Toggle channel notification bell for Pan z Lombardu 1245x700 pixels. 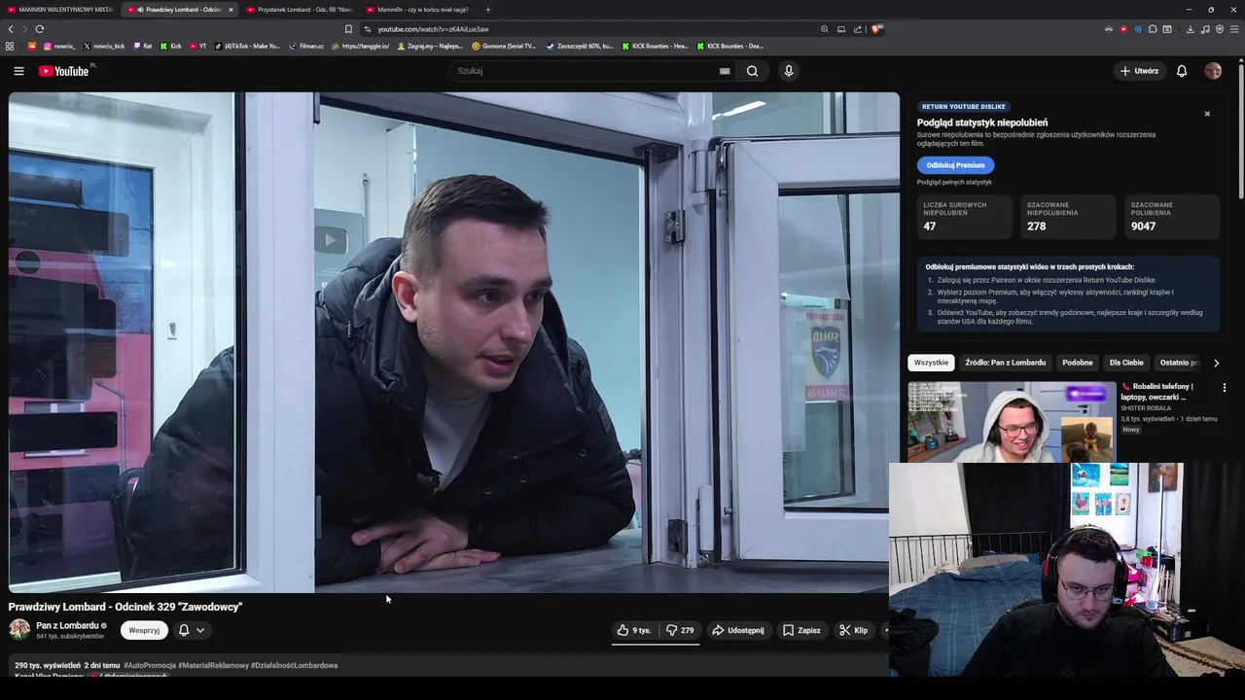[x=184, y=630]
